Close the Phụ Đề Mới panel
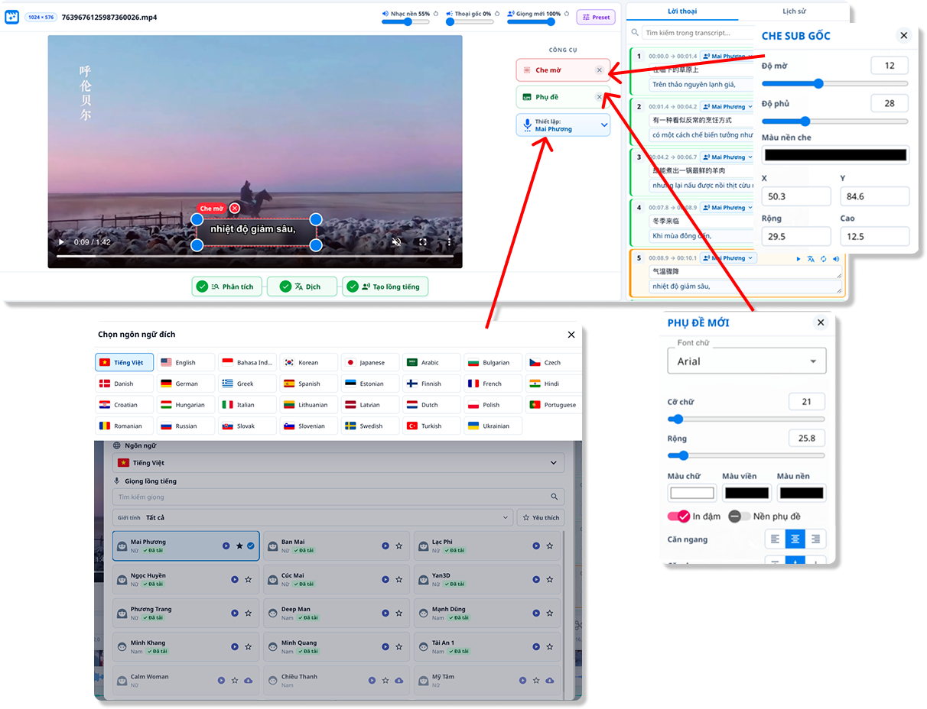This screenshot has width=927, height=709. click(821, 322)
